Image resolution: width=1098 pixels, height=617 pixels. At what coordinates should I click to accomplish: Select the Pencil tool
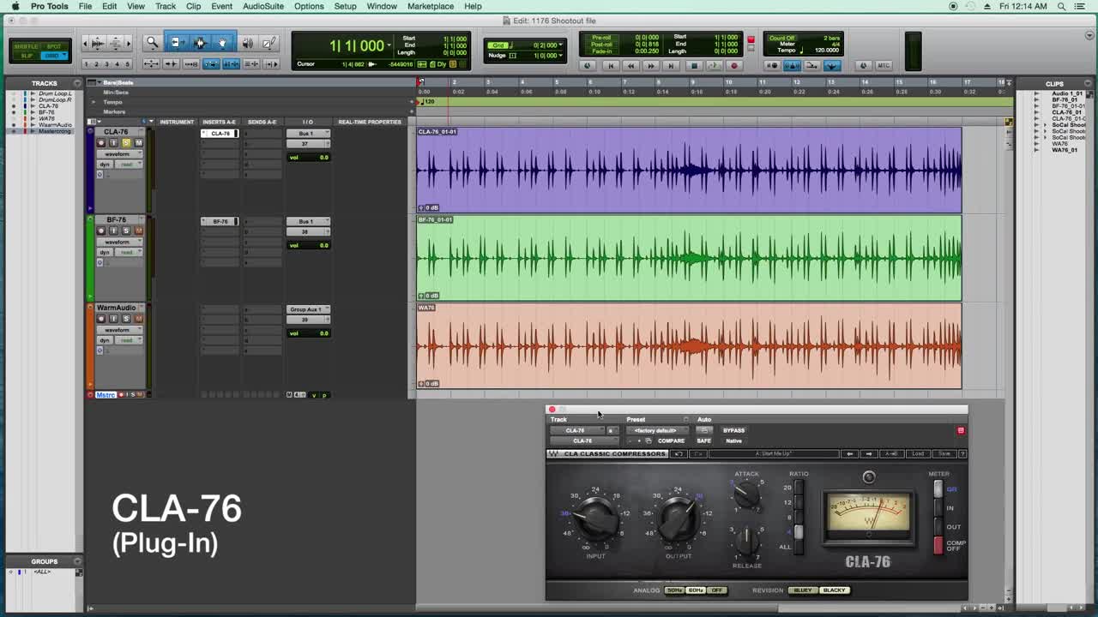pos(268,43)
